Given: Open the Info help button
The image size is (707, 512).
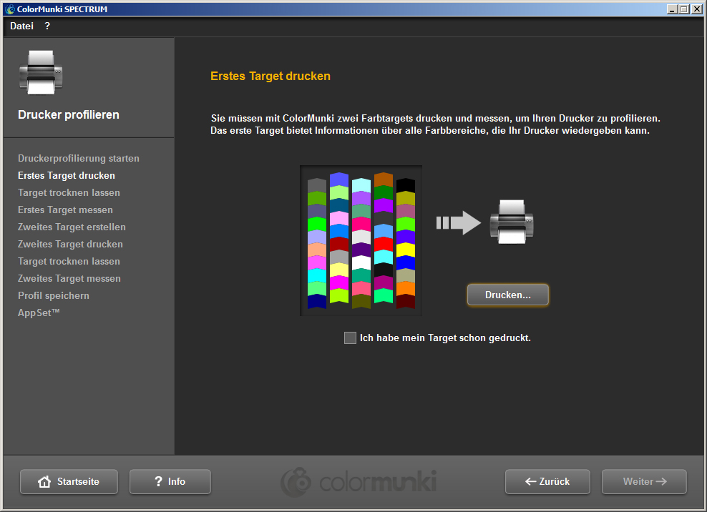Looking at the screenshot, I should [x=170, y=481].
